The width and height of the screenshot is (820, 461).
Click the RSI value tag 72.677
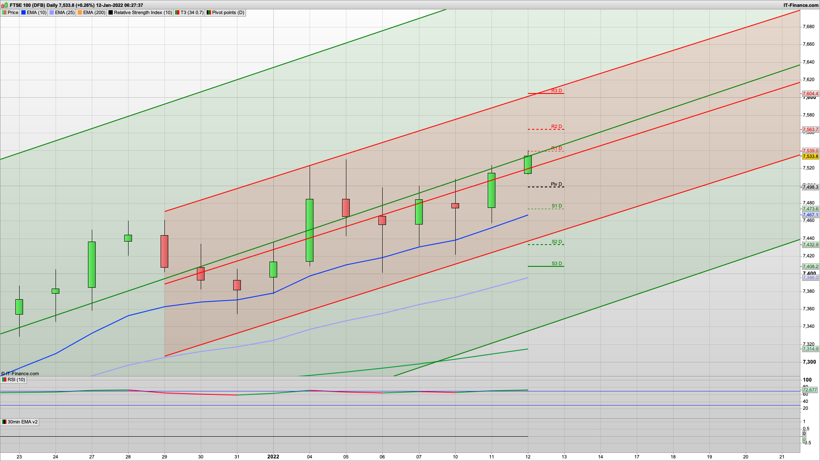(810, 390)
